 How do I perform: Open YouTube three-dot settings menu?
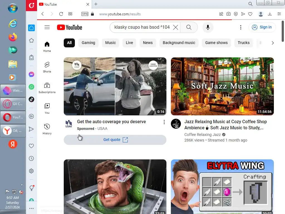tap(241, 27)
